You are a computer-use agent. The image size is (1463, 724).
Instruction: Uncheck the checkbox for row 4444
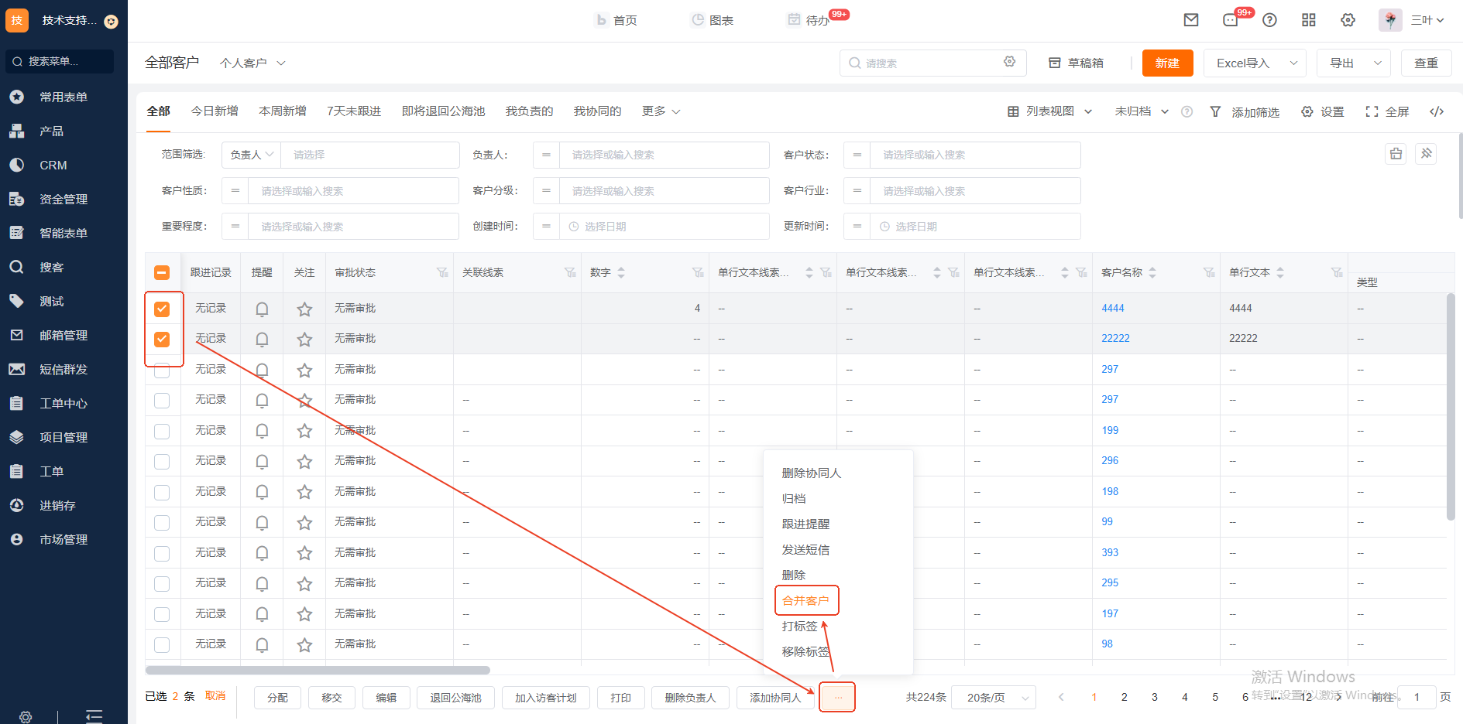coord(162,309)
